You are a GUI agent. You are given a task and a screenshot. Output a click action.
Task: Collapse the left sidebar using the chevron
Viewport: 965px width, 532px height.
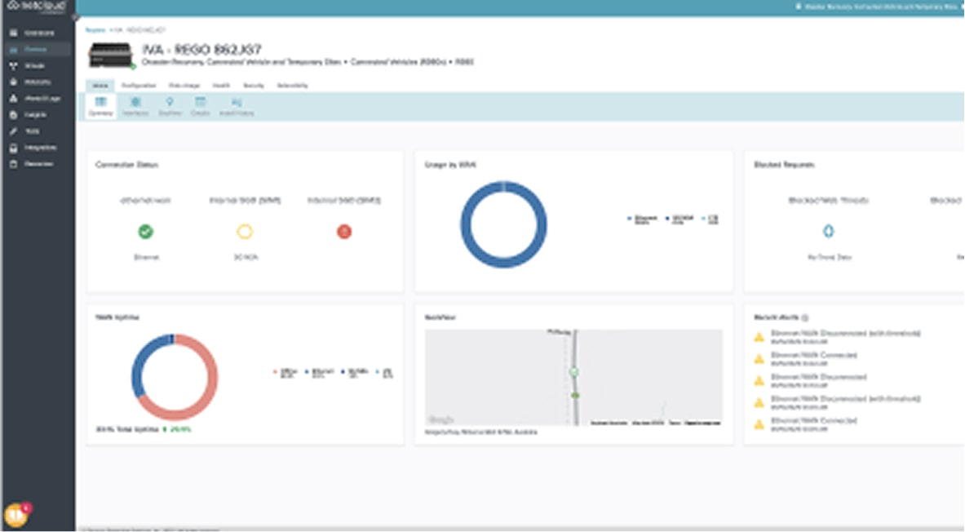[x=75, y=16]
